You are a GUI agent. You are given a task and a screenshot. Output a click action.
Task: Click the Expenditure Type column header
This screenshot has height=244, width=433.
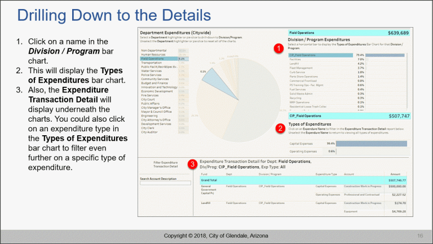[326, 175]
